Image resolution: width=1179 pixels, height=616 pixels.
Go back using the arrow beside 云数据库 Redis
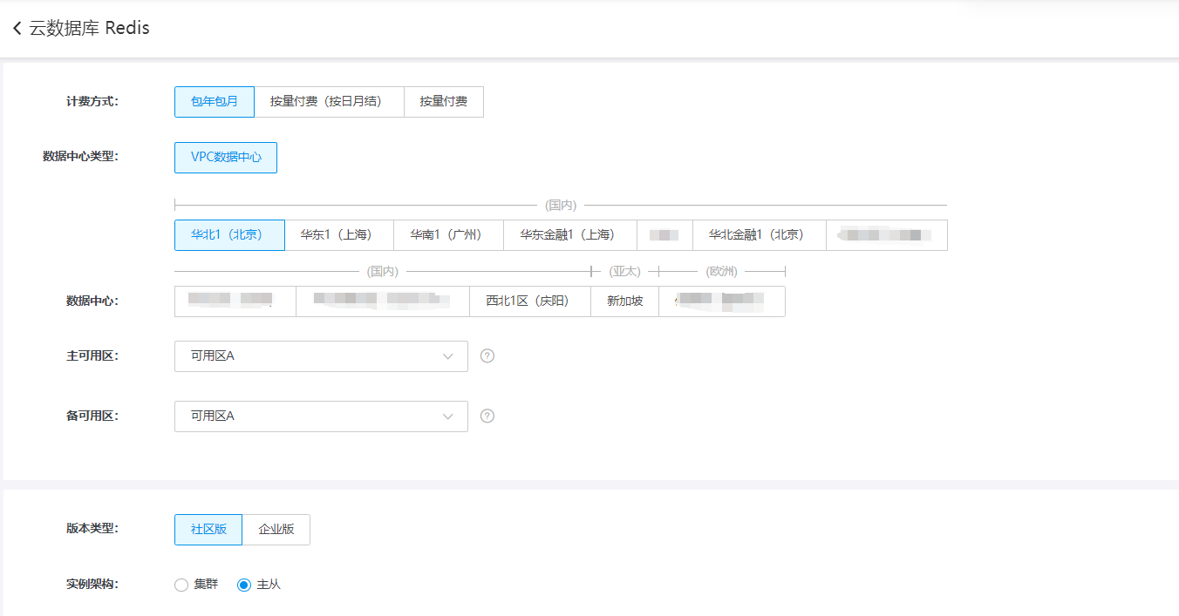click(17, 29)
